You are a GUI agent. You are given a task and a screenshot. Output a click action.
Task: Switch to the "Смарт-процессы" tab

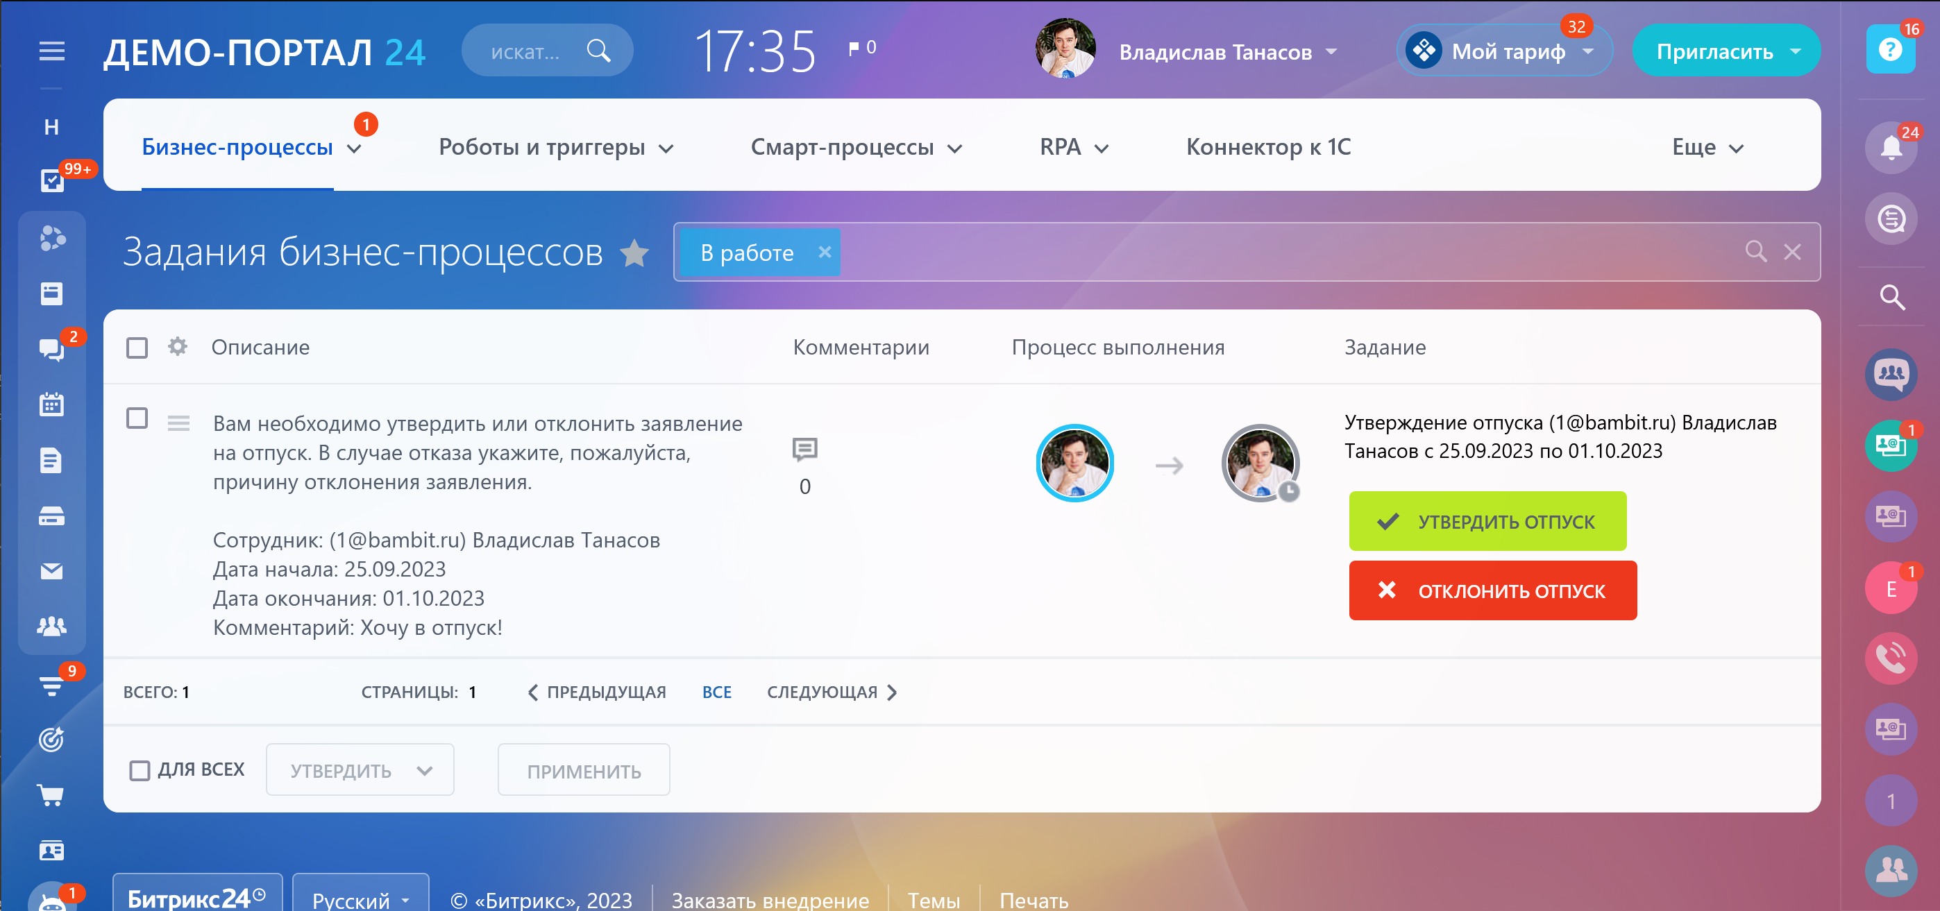856,147
